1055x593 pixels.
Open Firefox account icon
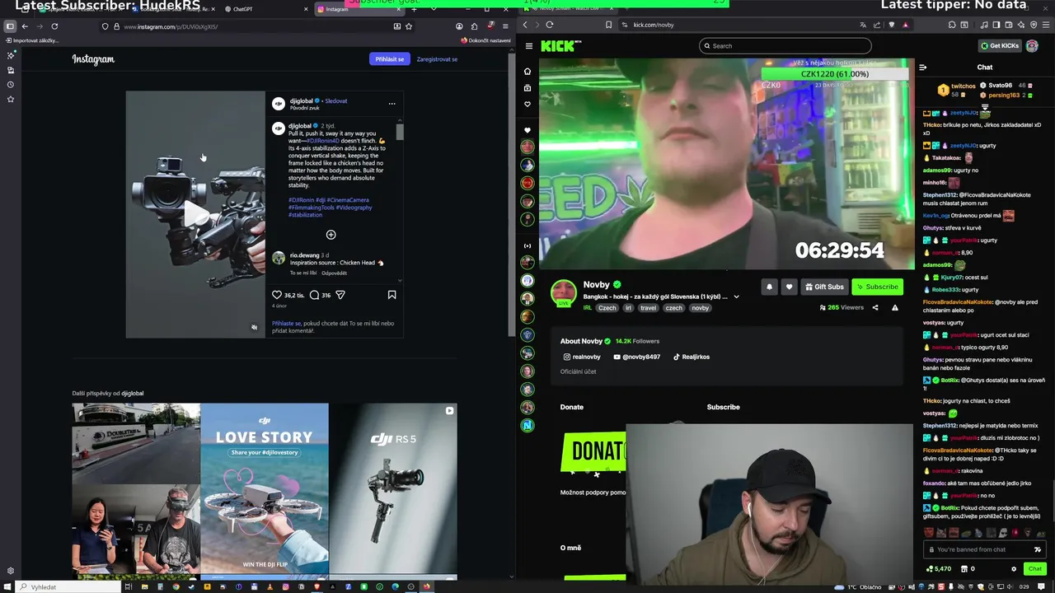[459, 26]
